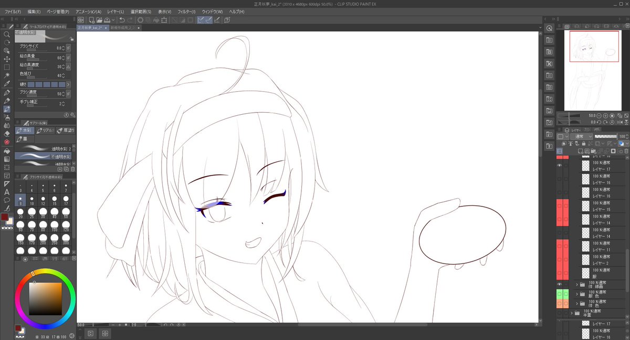Click the Scale/Rotate transform icon in command bar
630x340 pixels.
coord(164,20)
